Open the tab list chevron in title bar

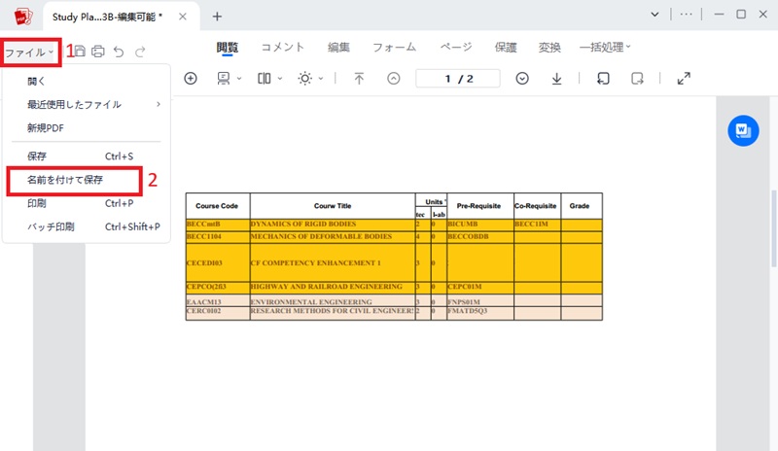(654, 15)
